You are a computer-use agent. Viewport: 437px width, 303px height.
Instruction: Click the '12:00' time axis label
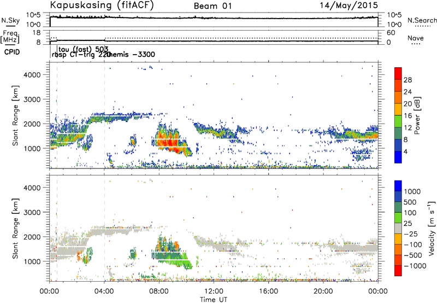point(214,292)
